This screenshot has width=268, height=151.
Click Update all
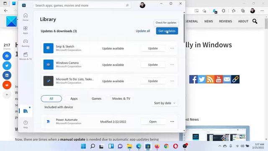[143, 31]
